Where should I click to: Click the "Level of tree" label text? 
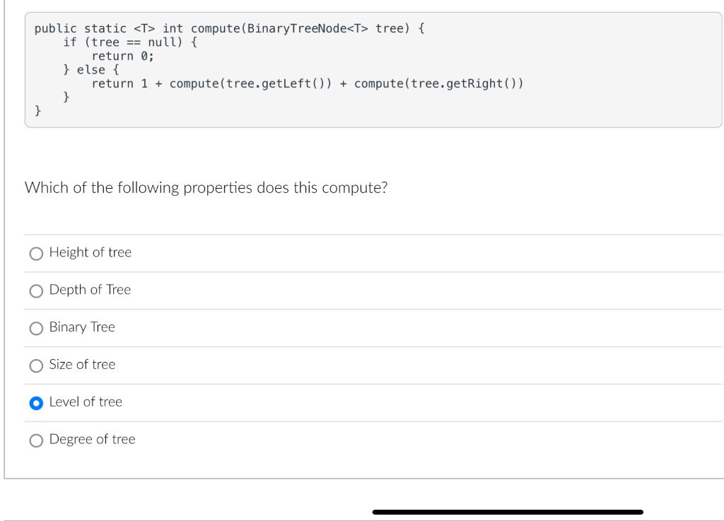(x=86, y=402)
